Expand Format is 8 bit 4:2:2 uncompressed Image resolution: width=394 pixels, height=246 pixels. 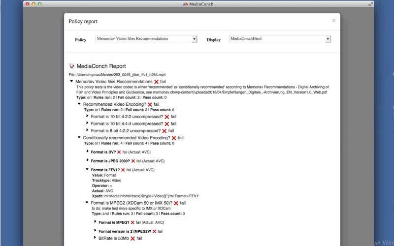click(87, 130)
